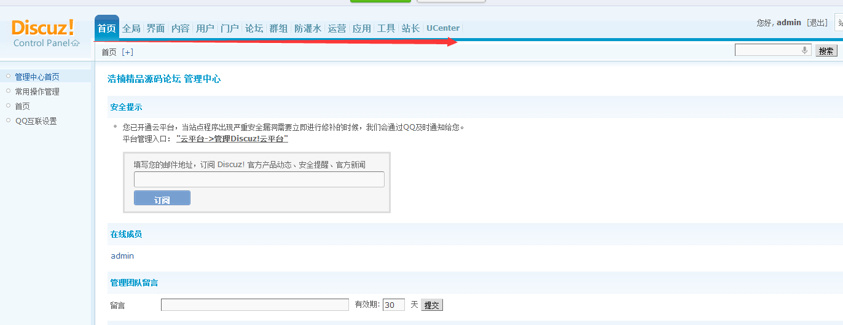Screen dimensions: 843x325
Task: Click the 退出 logout link
Action: (817, 23)
